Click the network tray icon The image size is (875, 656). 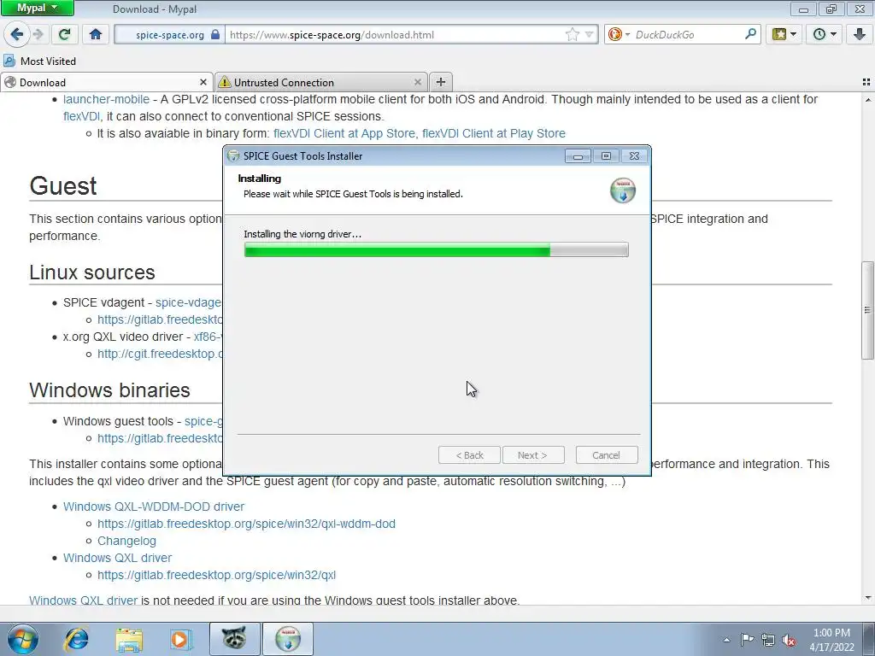click(x=768, y=640)
